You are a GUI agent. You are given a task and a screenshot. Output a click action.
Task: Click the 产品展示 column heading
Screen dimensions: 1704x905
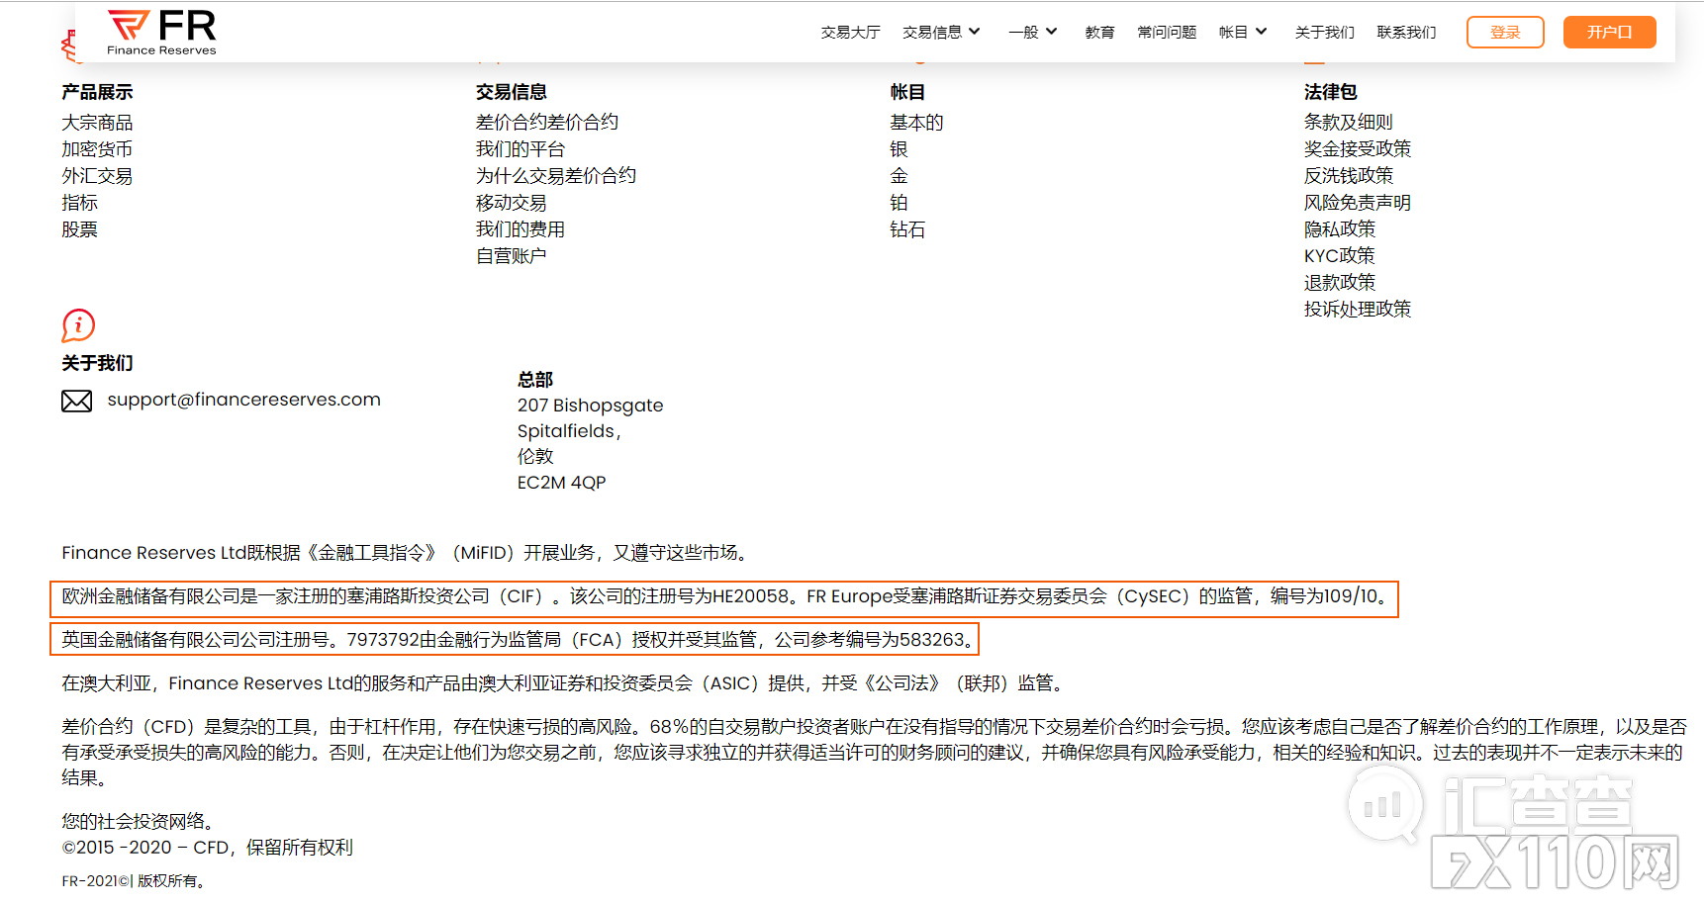point(97,92)
